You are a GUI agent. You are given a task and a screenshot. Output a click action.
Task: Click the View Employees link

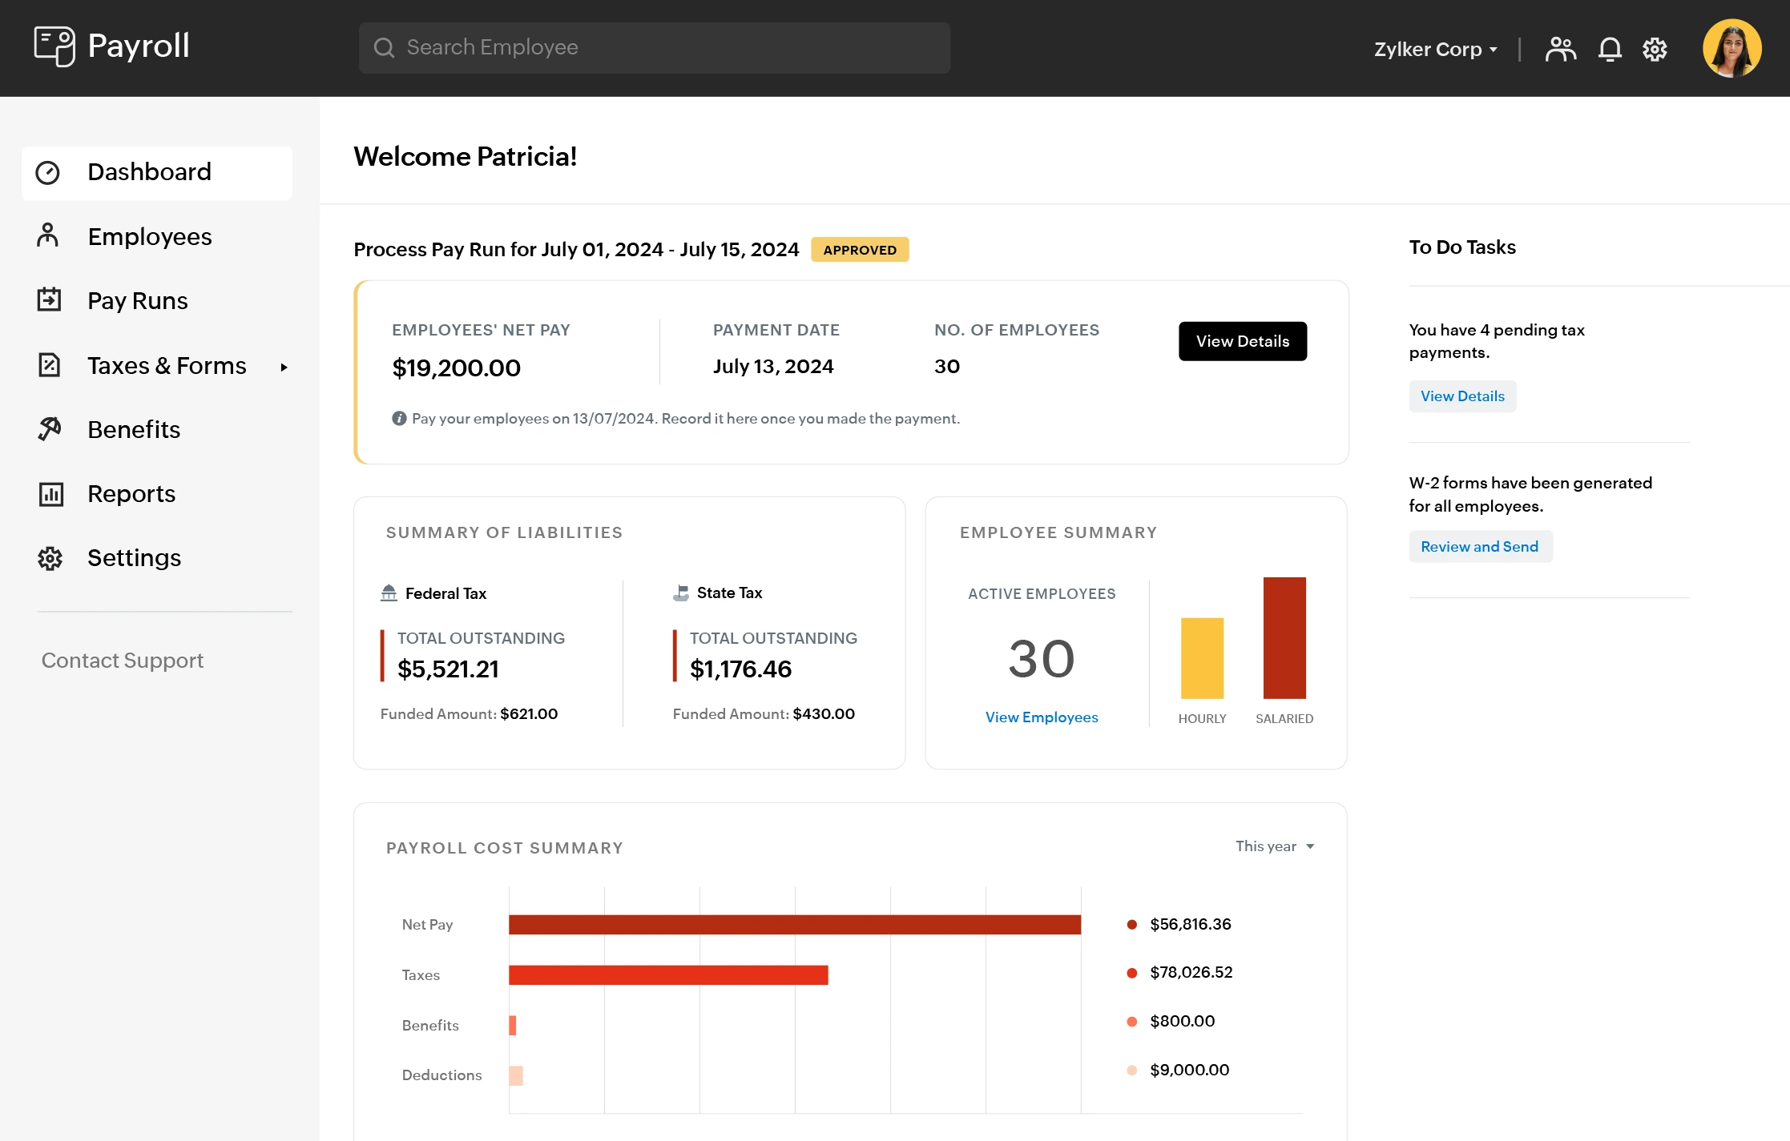tap(1041, 717)
